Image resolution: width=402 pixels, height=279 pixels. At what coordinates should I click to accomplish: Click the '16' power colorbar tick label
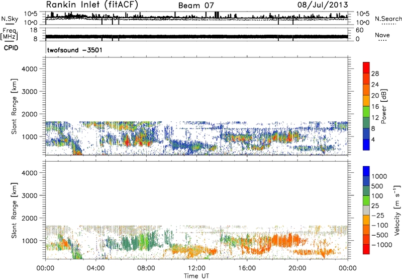(375, 107)
